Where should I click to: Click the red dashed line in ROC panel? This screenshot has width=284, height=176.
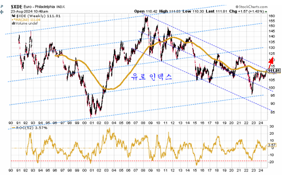point(143,161)
